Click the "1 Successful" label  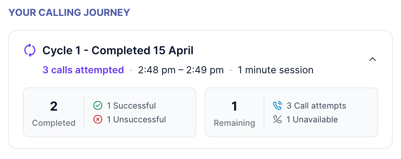[131, 105]
